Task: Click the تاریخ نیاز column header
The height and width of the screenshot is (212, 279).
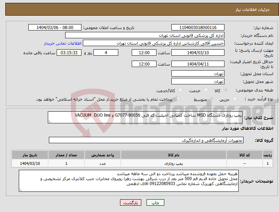Action: click(30, 155)
